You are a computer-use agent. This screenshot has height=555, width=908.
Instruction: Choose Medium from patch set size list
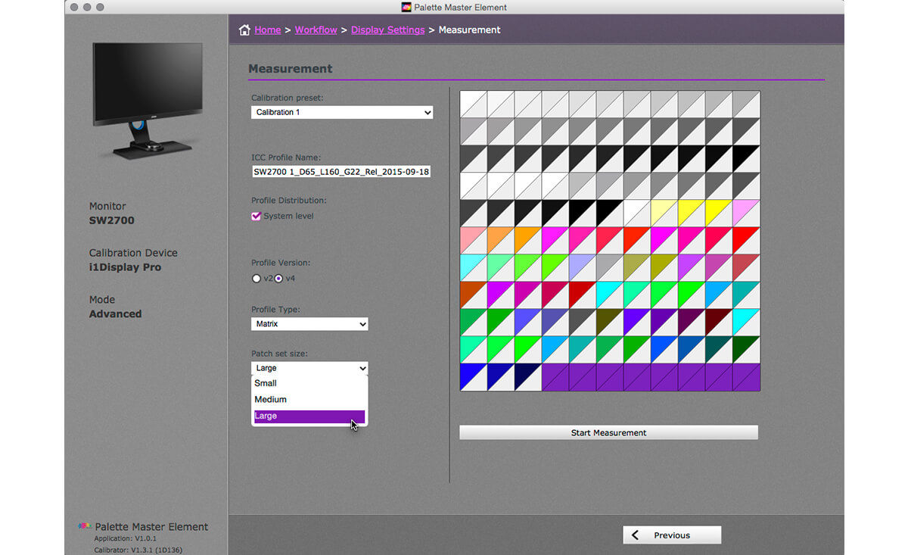coord(309,399)
